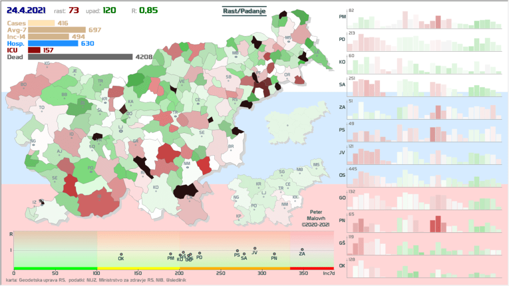509x286 pixels.
Task: Click the Peter Malovrh credit text
Action: tap(316, 218)
